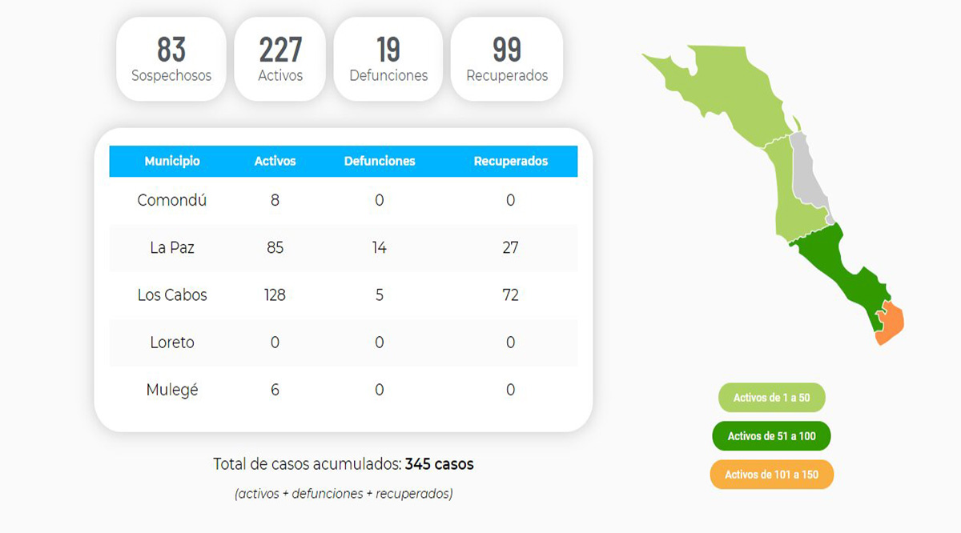Click the 83 Sospechosos summary card
Image resolution: width=961 pixels, height=533 pixels.
(x=171, y=59)
